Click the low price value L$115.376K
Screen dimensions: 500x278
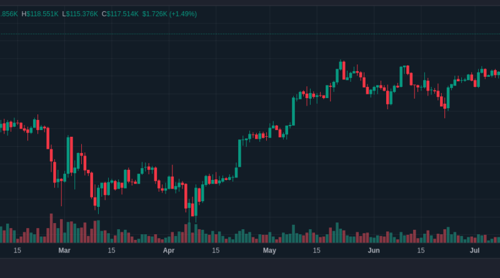(x=80, y=13)
